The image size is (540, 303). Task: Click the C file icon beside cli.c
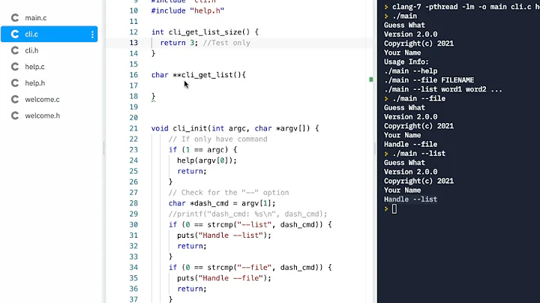[x=15, y=34]
